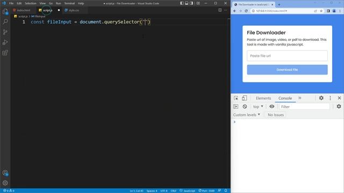Viewport: 344px width, 193px height.
Task: Clear the console
Action: coord(245,107)
